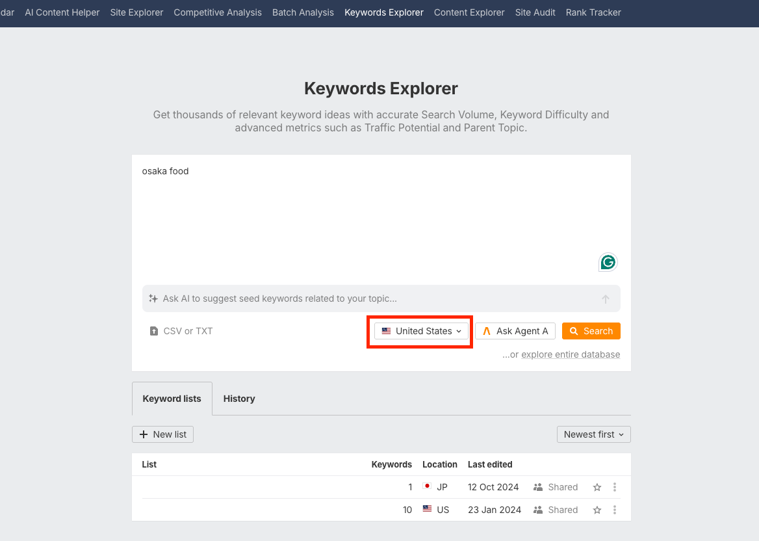Click the file upload icon beside CSV or TXT
Screen dimensions: 759x541
pos(154,331)
